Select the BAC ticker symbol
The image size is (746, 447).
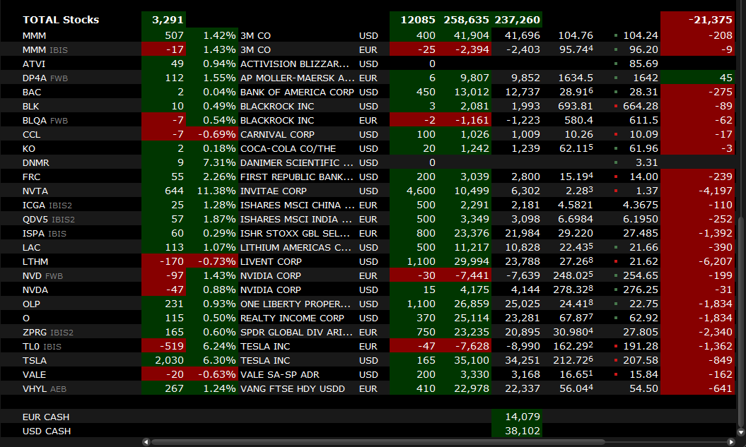pyautogui.click(x=32, y=92)
